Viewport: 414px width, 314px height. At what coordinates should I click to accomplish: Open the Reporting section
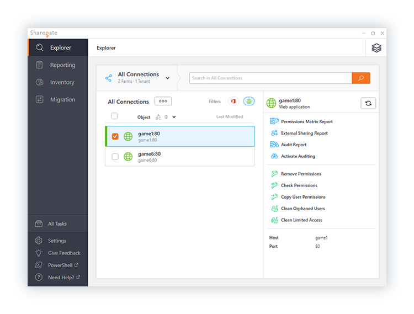(58, 65)
